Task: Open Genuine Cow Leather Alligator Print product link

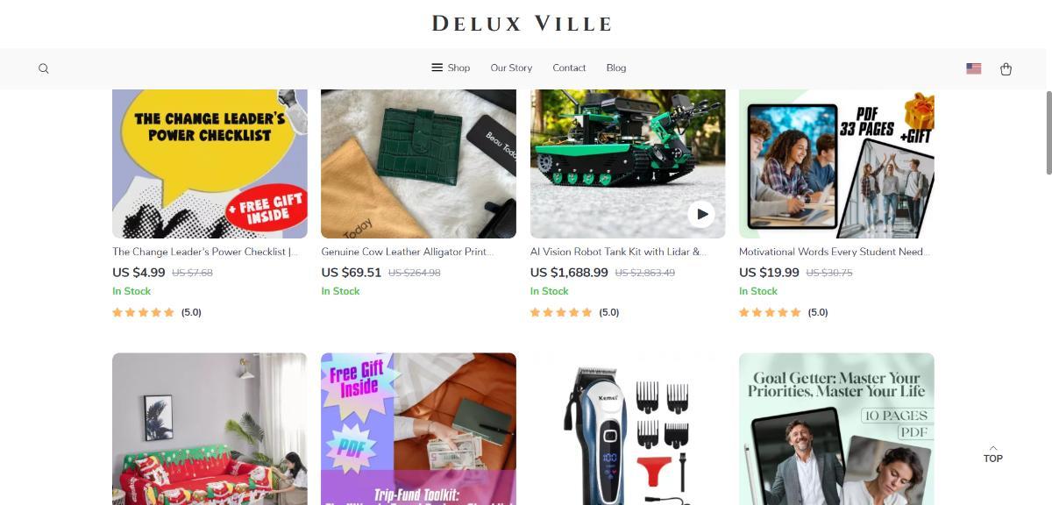Action: (x=408, y=252)
